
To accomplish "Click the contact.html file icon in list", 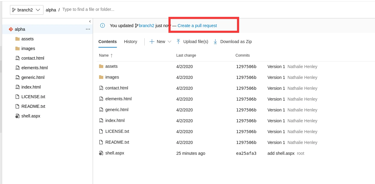I will (101, 88).
